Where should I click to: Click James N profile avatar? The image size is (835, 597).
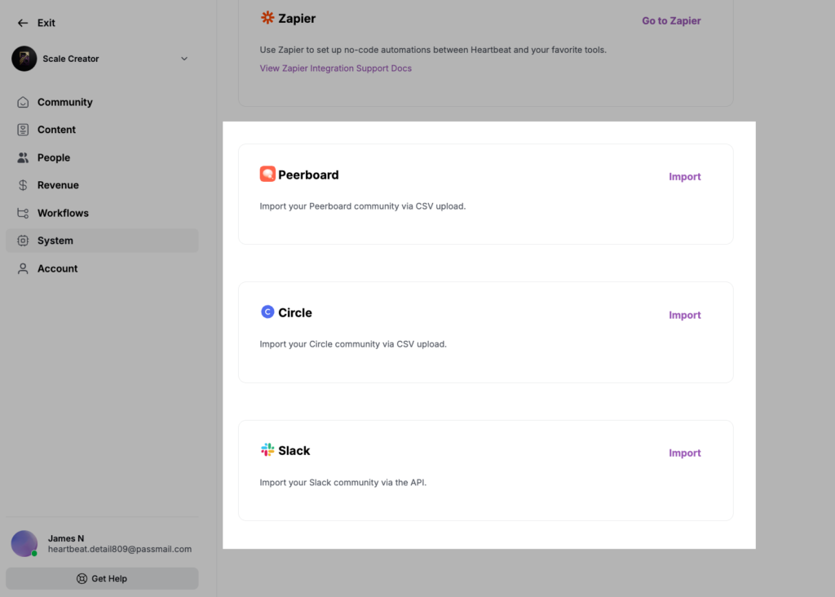point(24,544)
